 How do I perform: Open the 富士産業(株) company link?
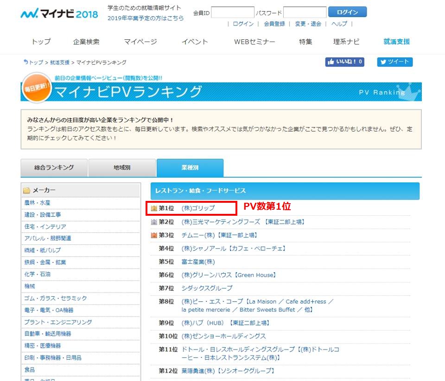[x=198, y=262]
